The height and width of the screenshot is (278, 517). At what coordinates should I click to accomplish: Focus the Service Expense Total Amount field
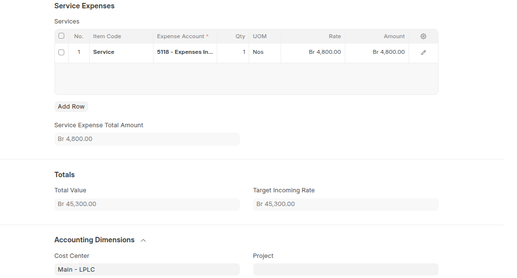pos(147,139)
